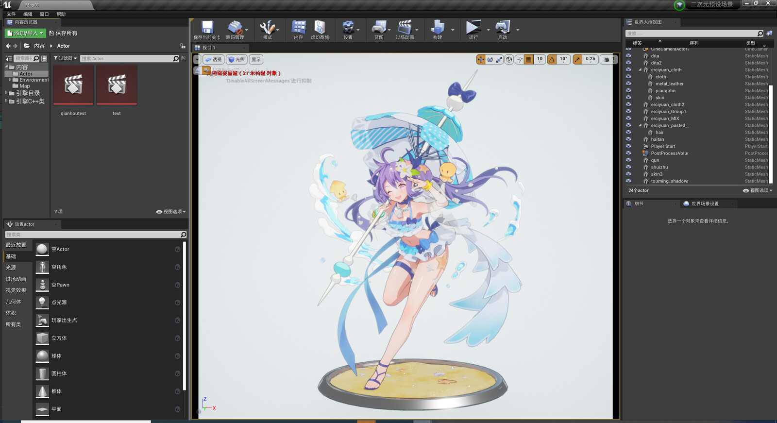Go back in content browser history
Screen dimensions: 777x423
coord(8,46)
